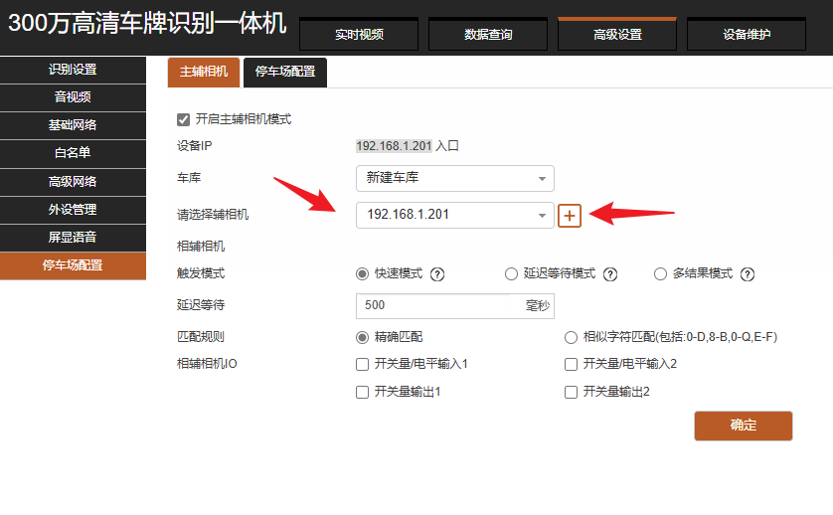Screen dimensions: 833x515
Task: Click help icon next to 延迟等待模式
Action: [x=610, y=274]
